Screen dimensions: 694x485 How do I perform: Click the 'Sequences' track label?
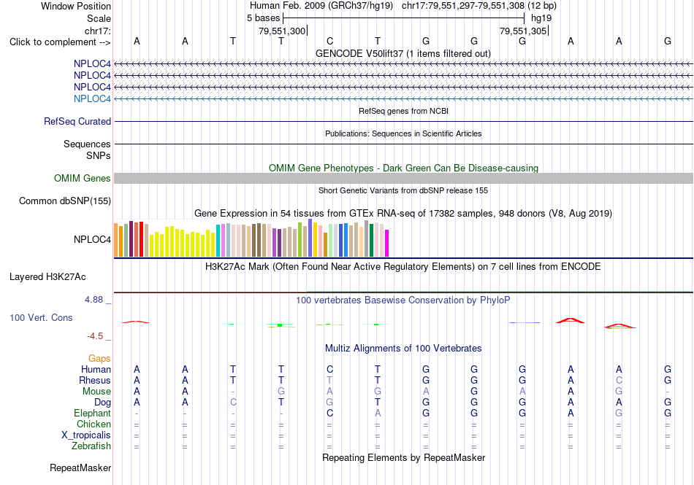coord(87,144)
